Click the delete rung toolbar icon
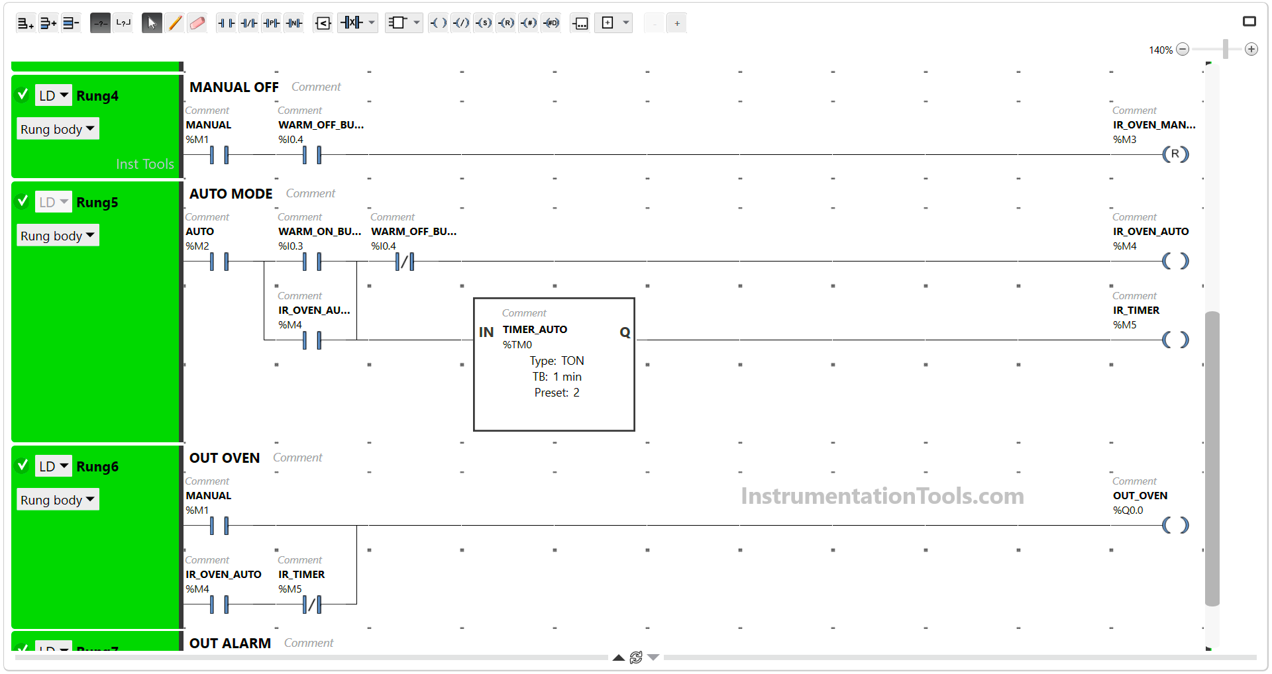Image resolution: width=1272 pixels, height=674 pixels. pos(70,23)
